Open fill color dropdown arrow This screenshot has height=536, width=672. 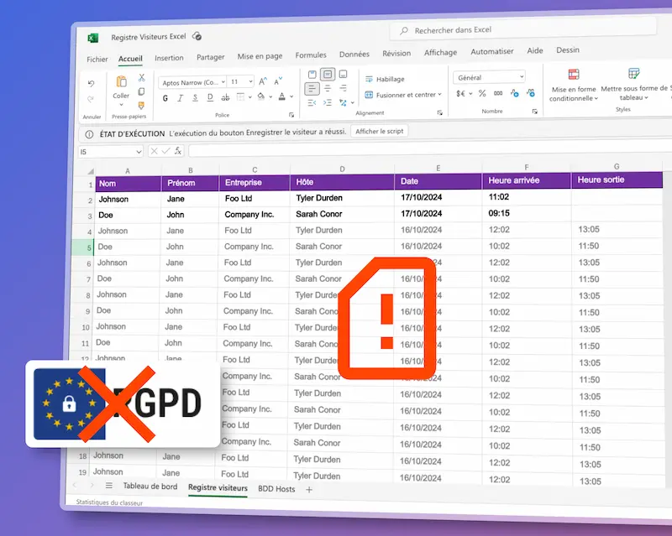[270, 96]
